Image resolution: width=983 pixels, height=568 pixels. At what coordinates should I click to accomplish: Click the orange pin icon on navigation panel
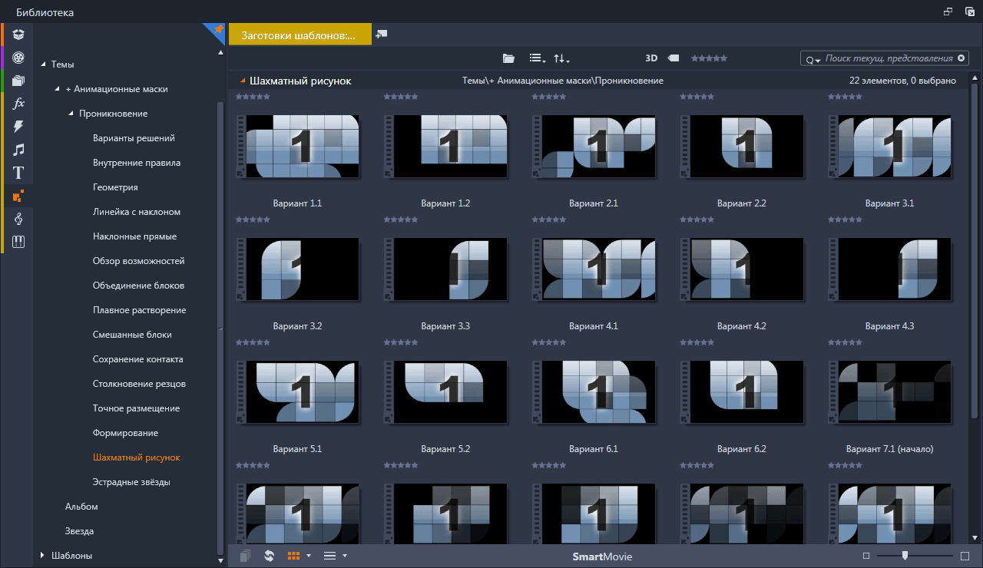click(218, 30)
